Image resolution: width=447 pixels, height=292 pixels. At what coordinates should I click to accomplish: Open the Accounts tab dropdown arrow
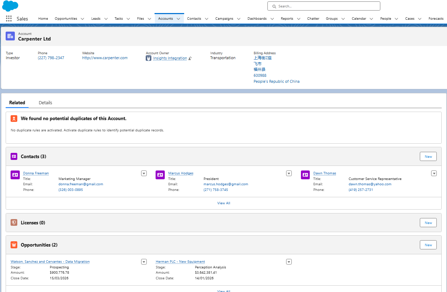[x=179, y=18]
